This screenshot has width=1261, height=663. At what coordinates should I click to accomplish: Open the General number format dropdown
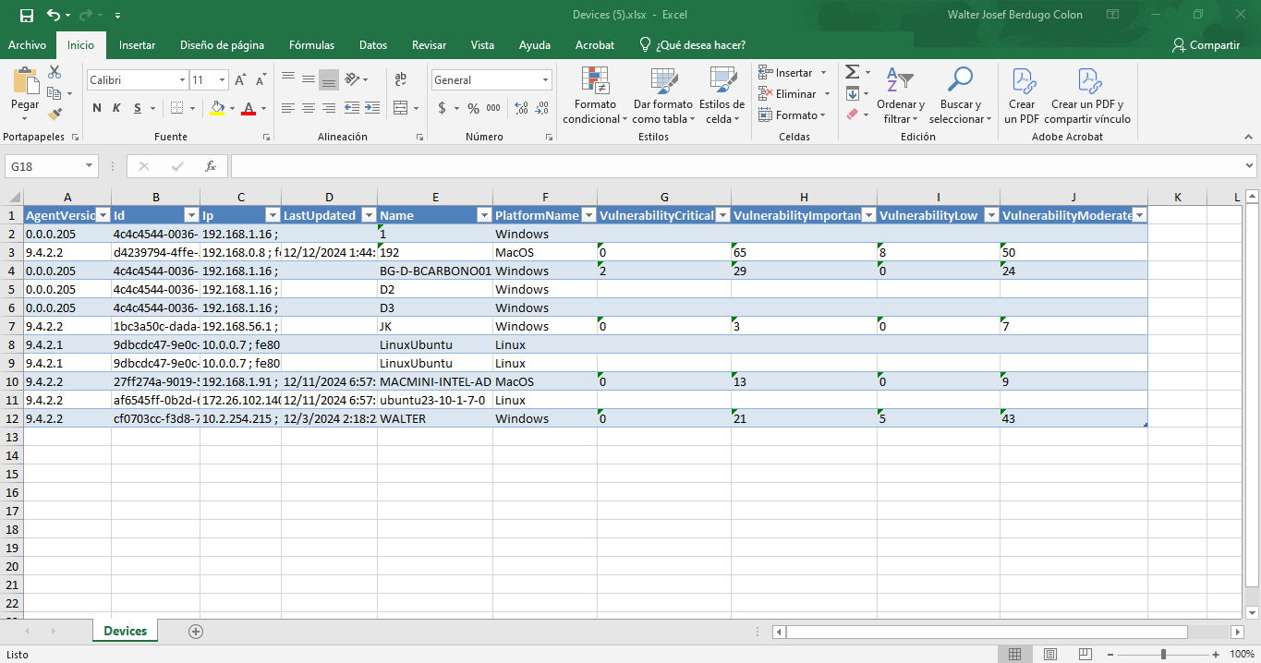point(546,80)
